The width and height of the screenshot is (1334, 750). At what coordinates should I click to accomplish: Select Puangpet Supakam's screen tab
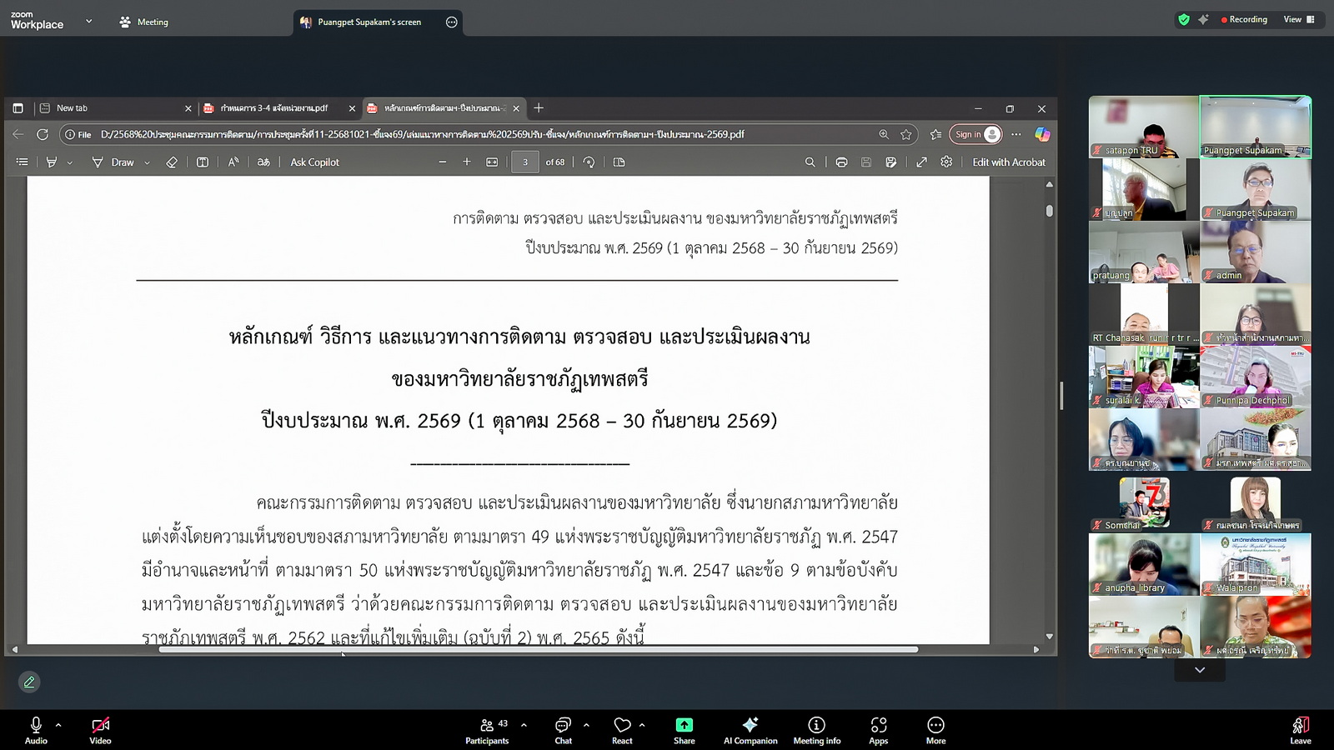pos(369,22)
